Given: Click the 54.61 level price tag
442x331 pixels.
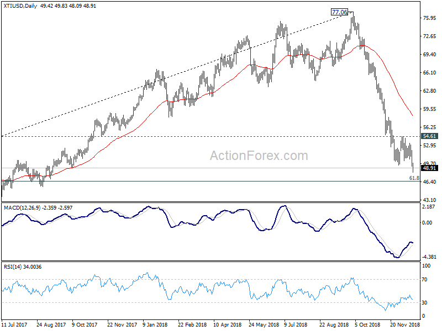Looking at the screenshot, I should click(x=429, y=136).
